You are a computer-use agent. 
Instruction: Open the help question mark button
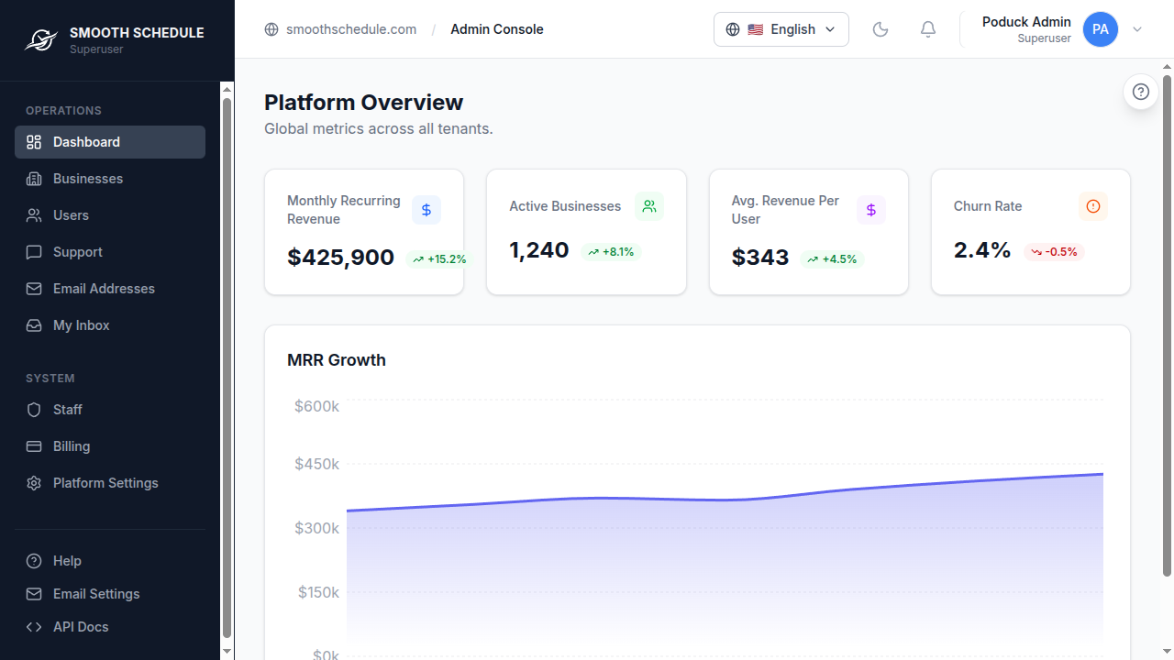coord(1141,92)
